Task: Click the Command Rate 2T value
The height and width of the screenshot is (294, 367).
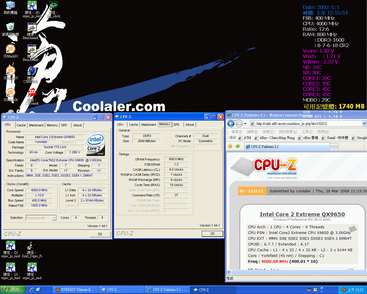Action: click(x=176, y=195)
